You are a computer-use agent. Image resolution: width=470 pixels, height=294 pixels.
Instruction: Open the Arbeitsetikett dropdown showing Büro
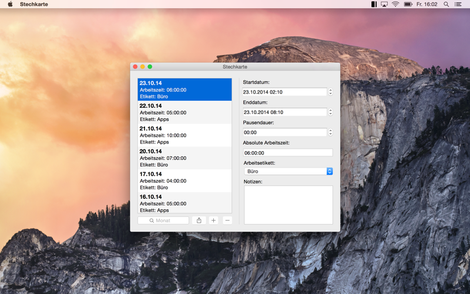click(x=288, y=171)
